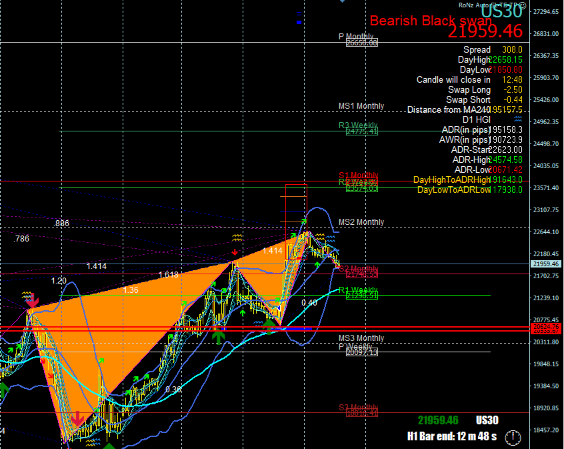
Task: Select the MS1 Monthly pivot label
Action: [361, 106]
